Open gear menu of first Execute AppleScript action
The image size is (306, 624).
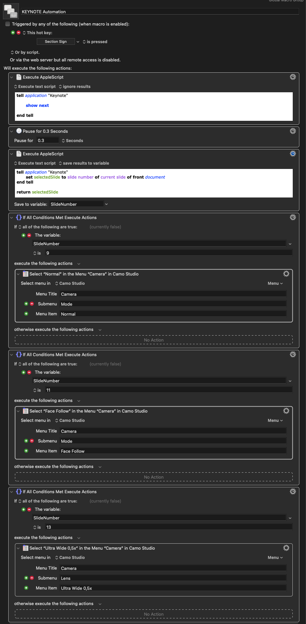(x=293, y=77)
